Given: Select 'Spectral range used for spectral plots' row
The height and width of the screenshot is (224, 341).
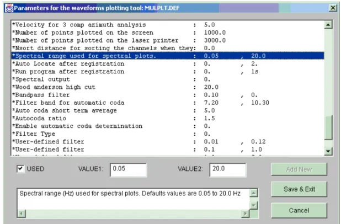Looking at the screenshot, I should [168, 56].
